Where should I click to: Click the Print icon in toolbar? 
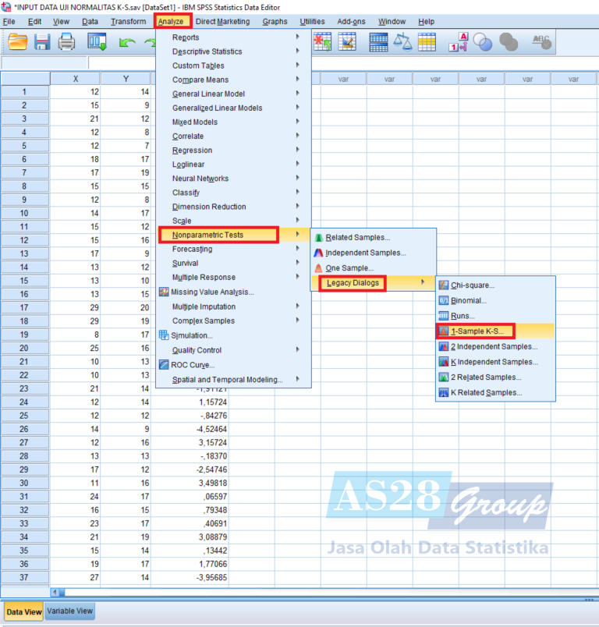pyautogui.click(x=67, y=42)
